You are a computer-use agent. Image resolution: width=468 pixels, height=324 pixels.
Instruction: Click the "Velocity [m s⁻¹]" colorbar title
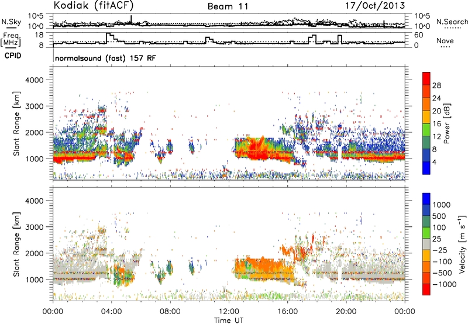click(x=462, y=244)
